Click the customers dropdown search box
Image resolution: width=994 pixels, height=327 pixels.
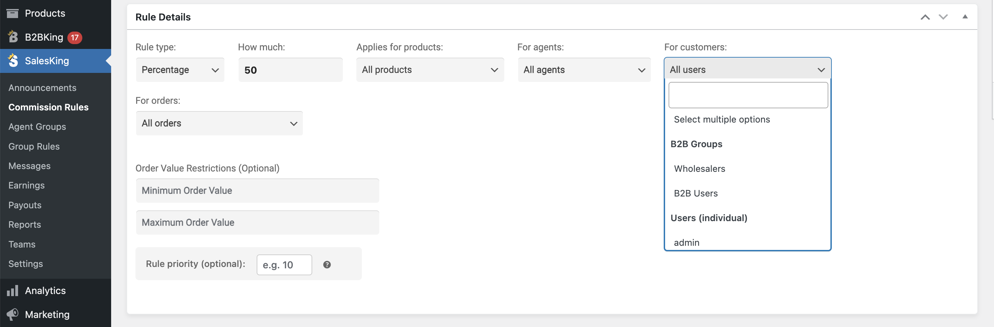tap(748, 95)
